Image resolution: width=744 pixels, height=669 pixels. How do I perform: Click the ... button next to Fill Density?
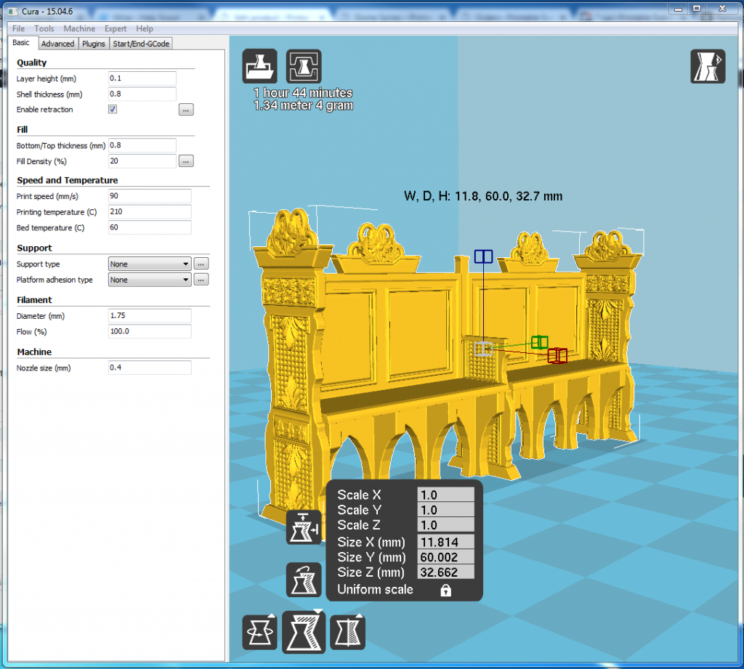click(x=186, y=161)
